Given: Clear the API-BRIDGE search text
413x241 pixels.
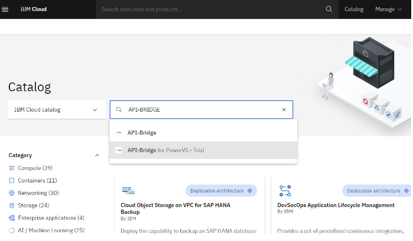Looking at the screenshot, I should [x=284, y=109].
